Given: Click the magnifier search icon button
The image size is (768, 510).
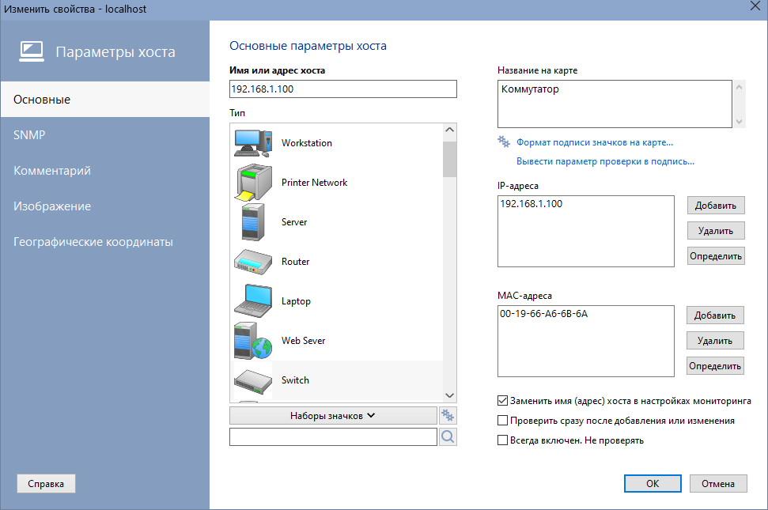Looking at the screenshot, I should click(448, 436).
